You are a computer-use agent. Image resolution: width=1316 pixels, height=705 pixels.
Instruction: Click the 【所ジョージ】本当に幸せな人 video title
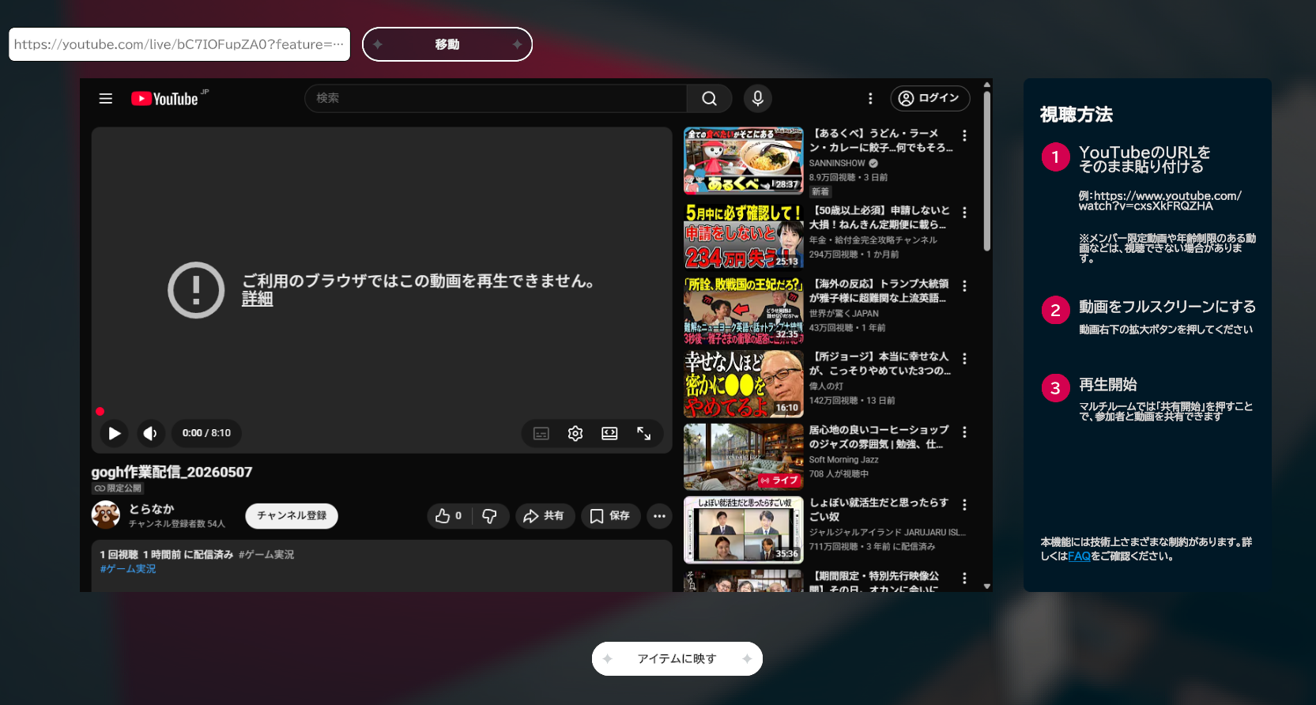tap(880, 364)
